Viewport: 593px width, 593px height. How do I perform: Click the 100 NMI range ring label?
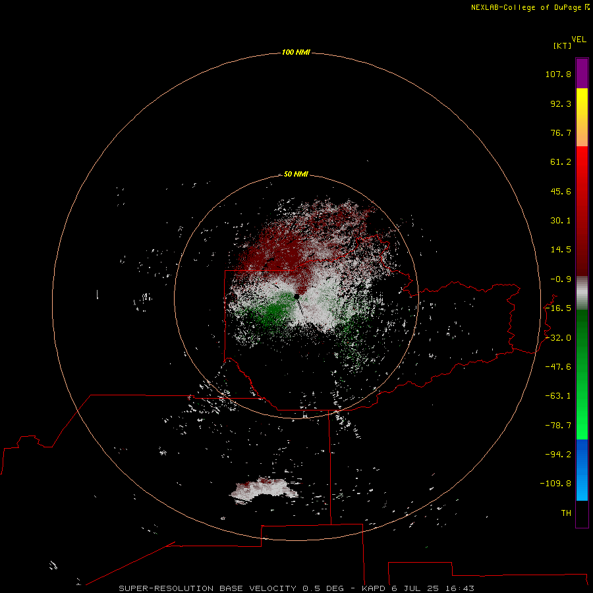[x=296, y=52]
